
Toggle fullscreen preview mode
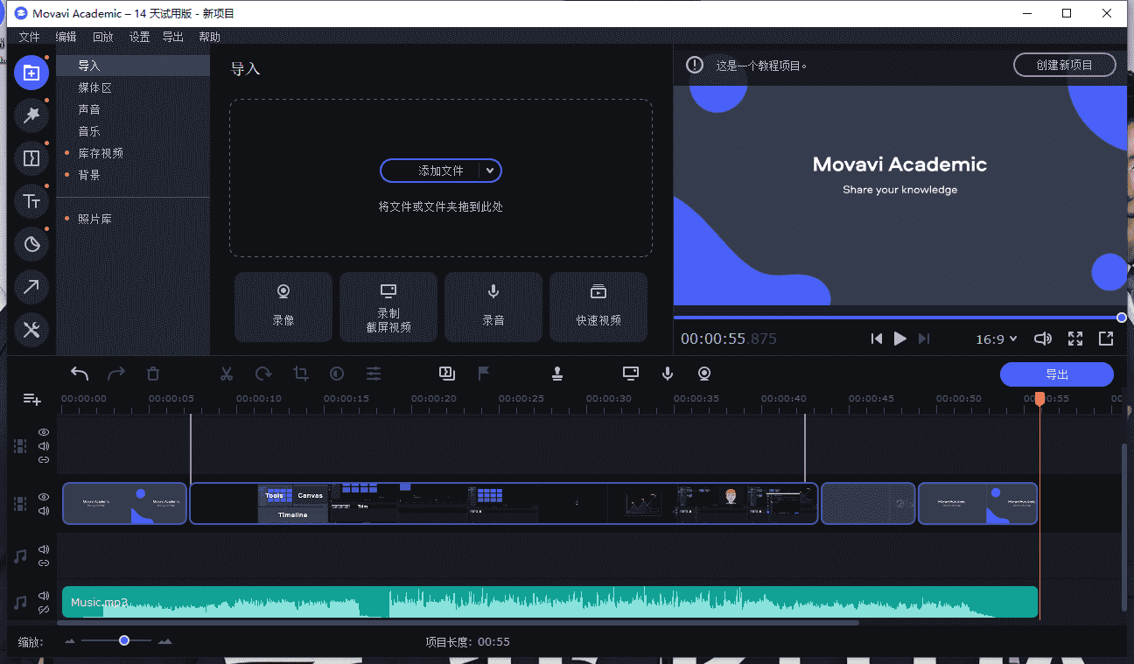[1075, 339]
